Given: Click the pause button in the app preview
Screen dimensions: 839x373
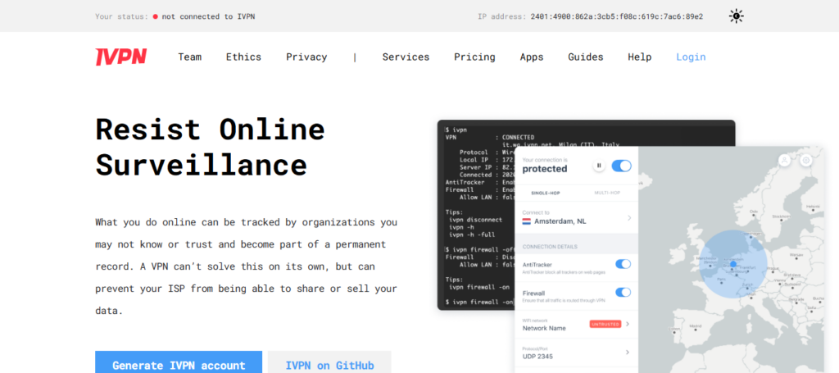Looking at the screenshot, I should pos(599,166).
